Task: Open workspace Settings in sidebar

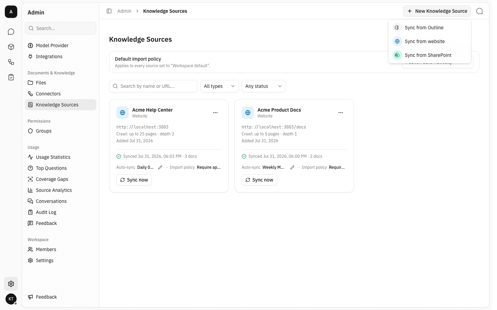Action: pyautogui.click(x=60, y=260)
